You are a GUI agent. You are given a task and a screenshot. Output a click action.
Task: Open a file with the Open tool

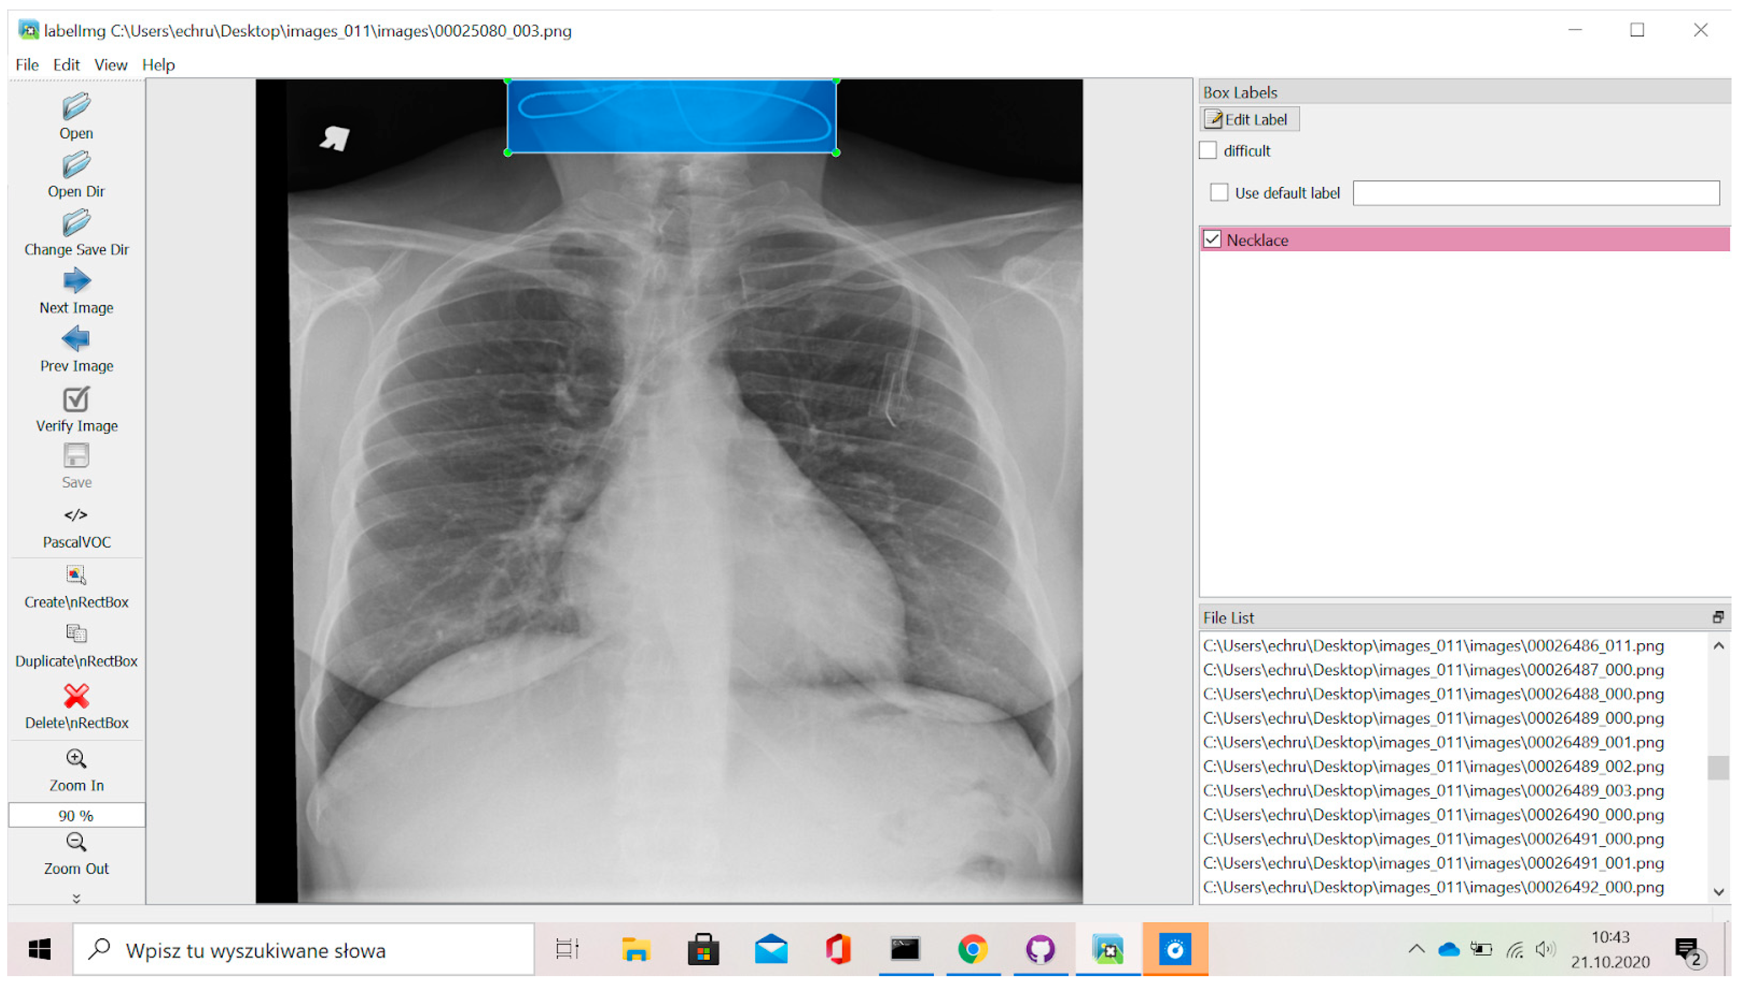[76, 116]
